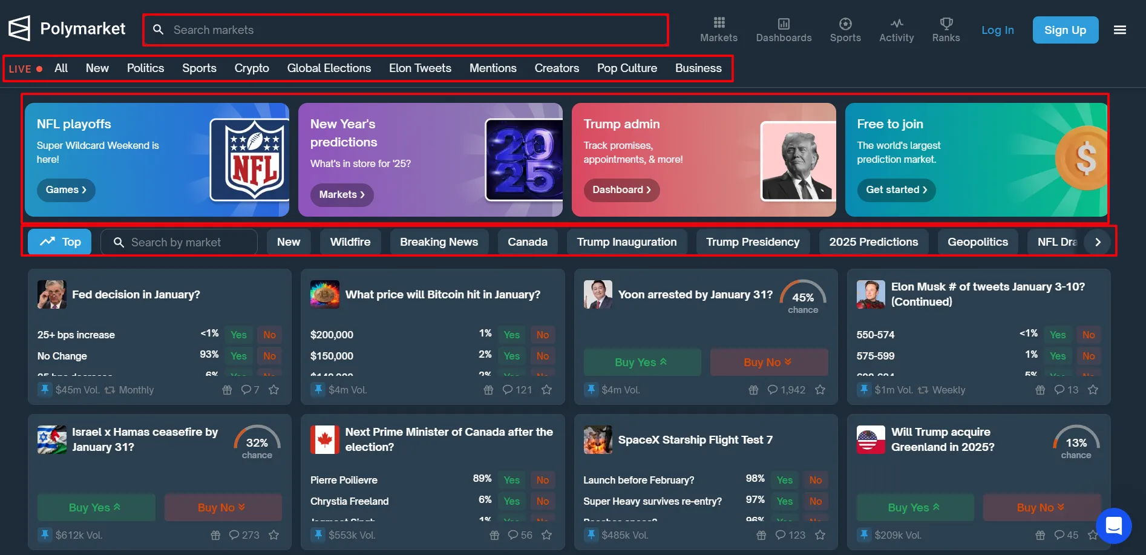Select the Top sorting chip

(60, 242)
